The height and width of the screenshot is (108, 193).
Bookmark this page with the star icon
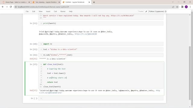(177, 7)
